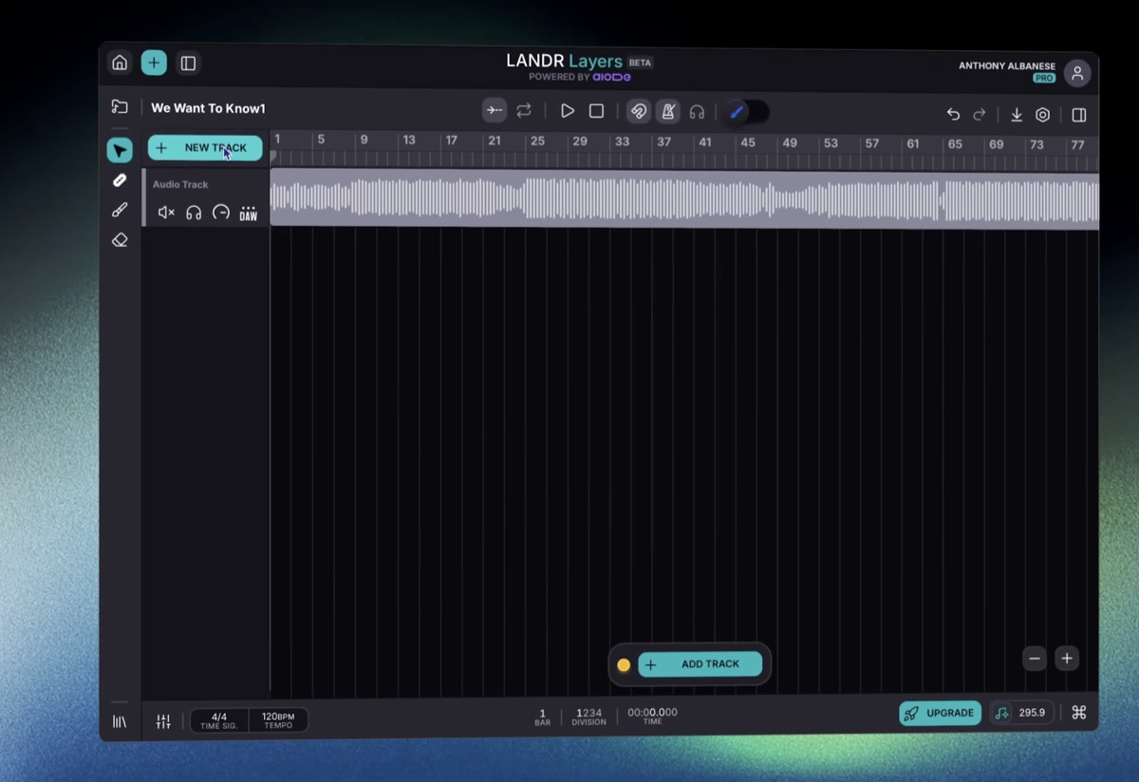
Task: Click the ANTHONY ALBANESE username
Action: (x=1007, y=66)
